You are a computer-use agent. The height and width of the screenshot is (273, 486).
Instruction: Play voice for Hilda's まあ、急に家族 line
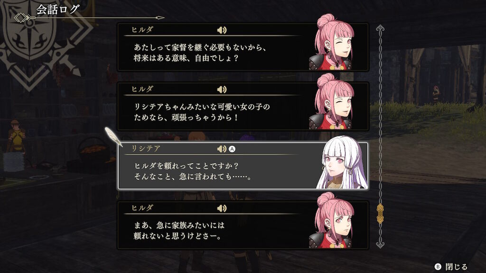222,209
